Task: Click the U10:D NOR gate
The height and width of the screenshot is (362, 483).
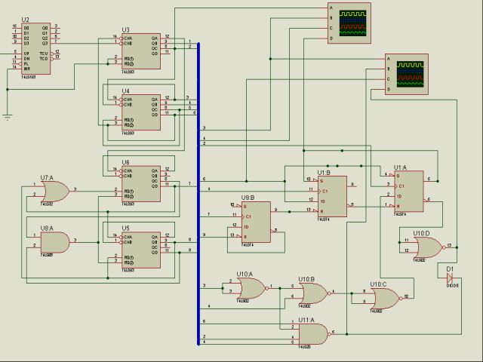Action: 425,247
